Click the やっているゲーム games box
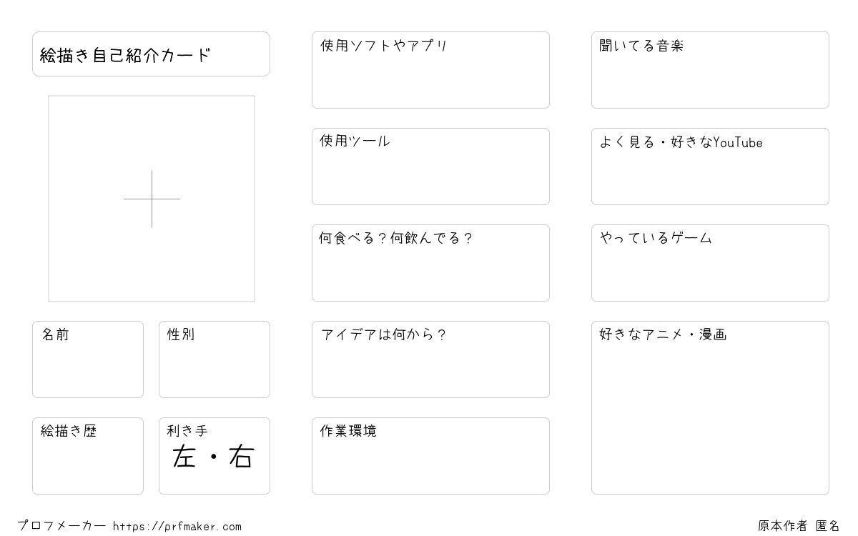 [x=710, y=263]
